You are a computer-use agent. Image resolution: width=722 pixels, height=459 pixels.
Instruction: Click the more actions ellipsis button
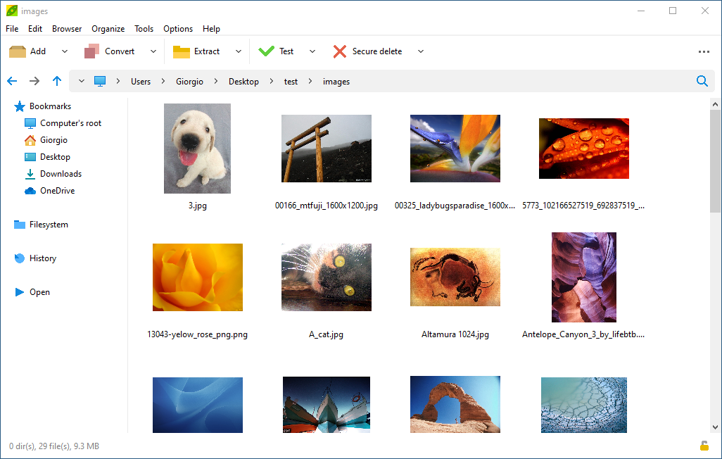(x=704, y=51)
